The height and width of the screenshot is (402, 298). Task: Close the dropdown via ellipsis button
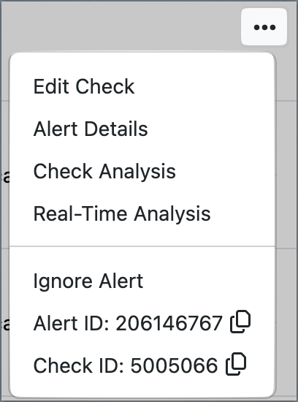coord(264,27)
